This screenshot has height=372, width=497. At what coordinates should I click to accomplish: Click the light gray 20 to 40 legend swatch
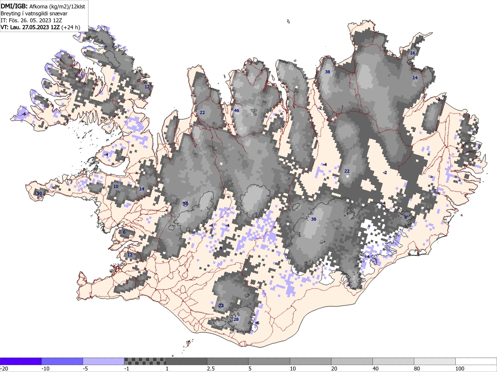[352, 361]
